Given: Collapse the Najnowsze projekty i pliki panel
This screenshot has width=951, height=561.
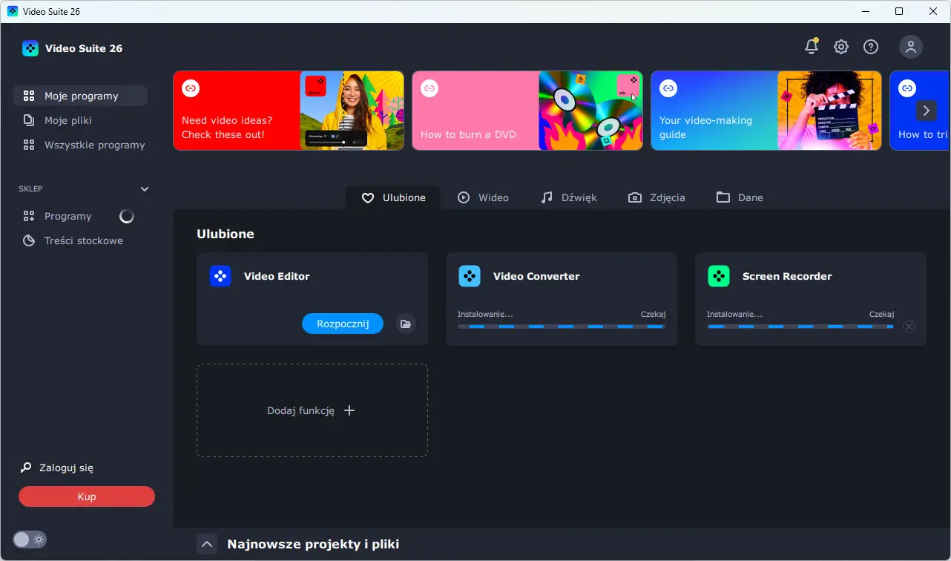Looking at the screenshot, I should point(207,544).
